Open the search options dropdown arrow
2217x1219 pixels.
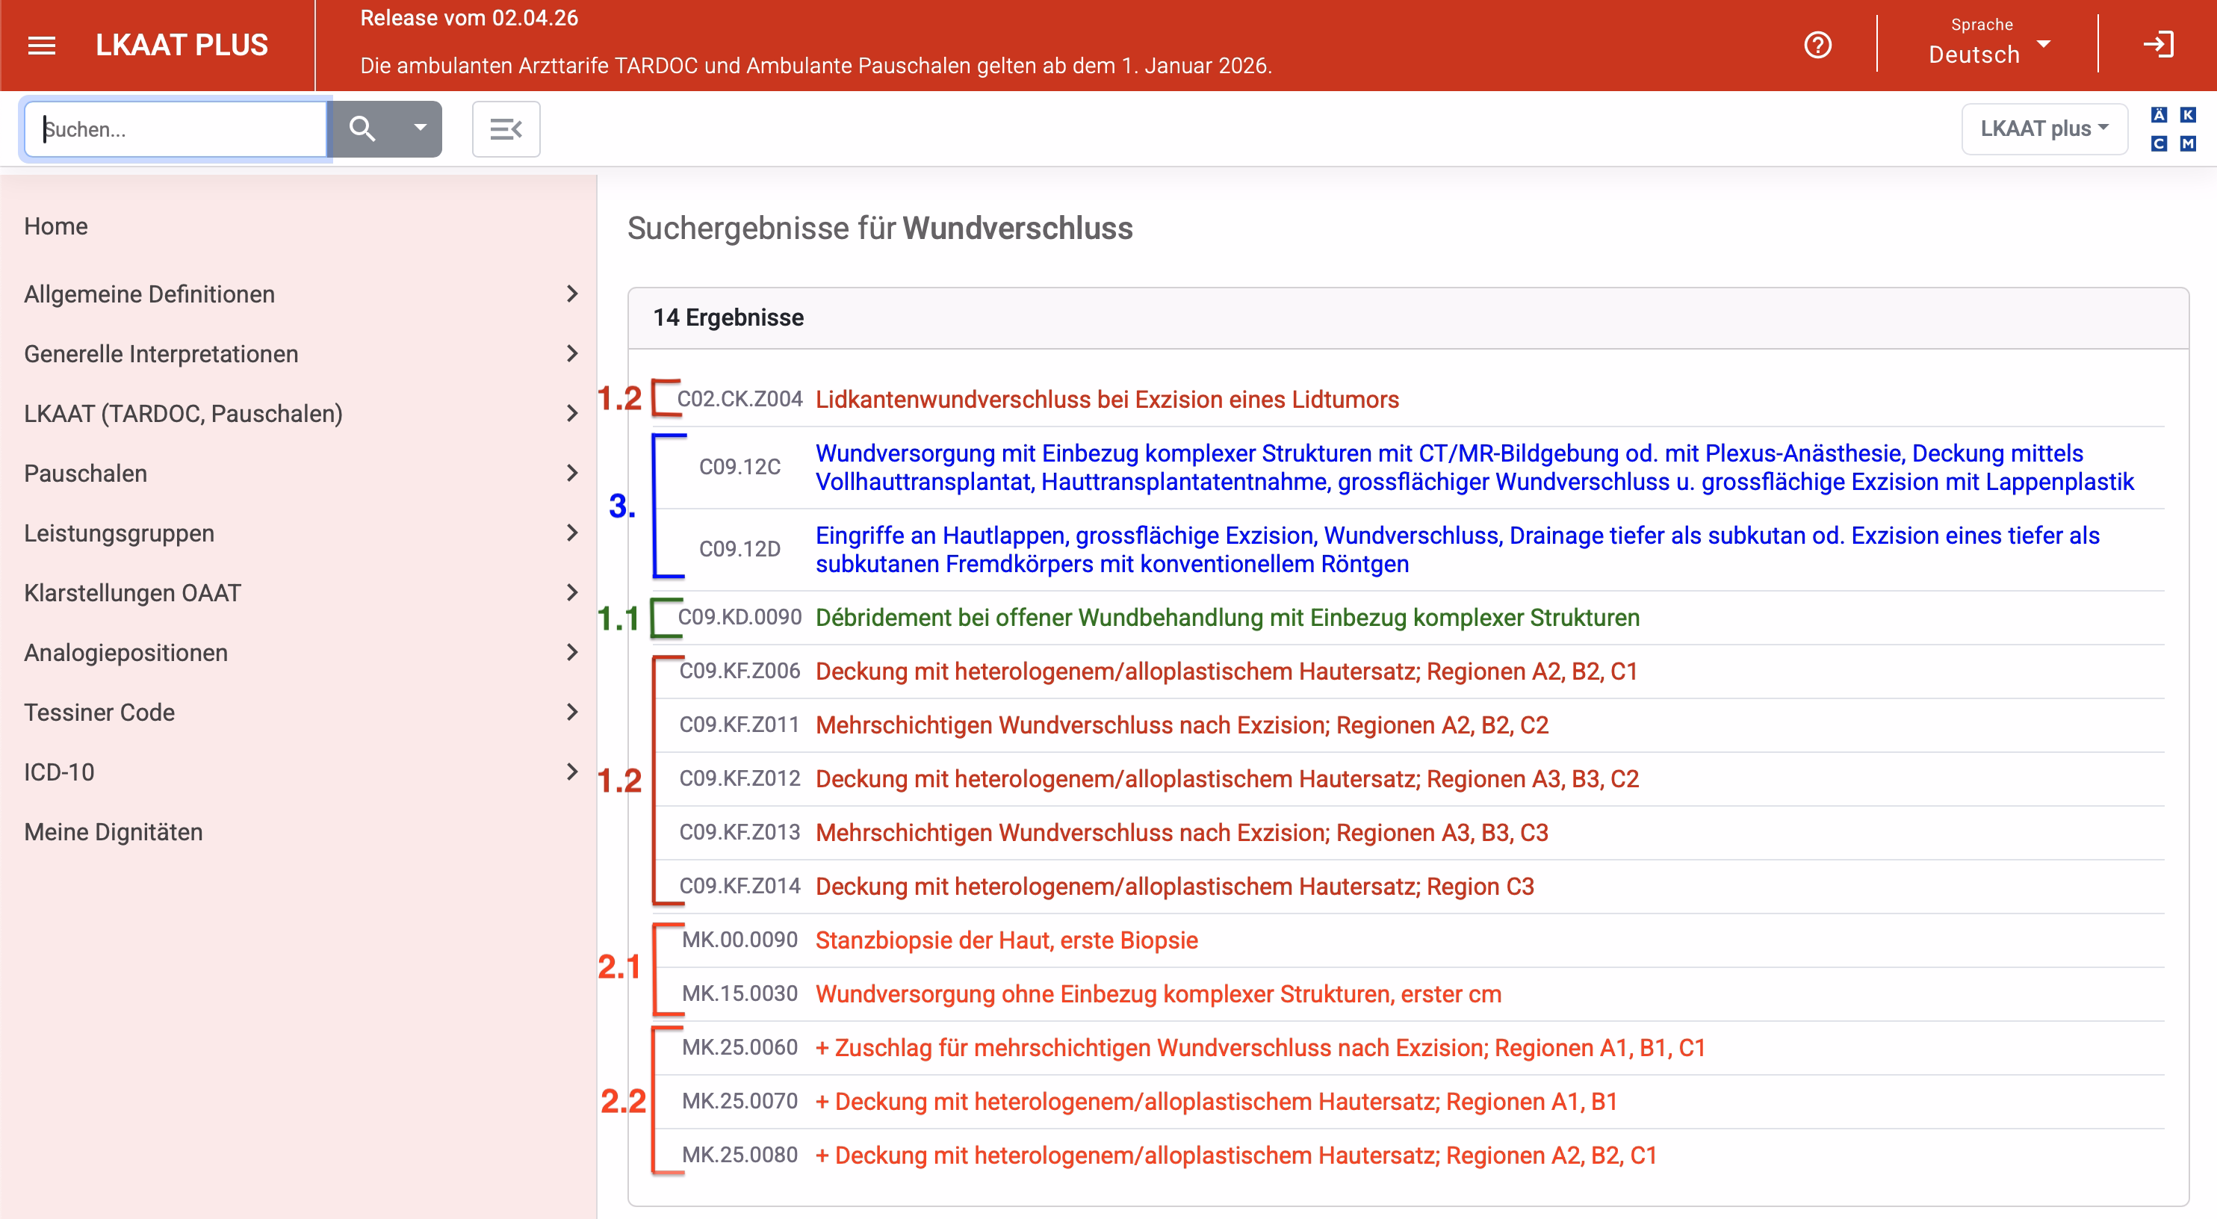tap(420, 129)
